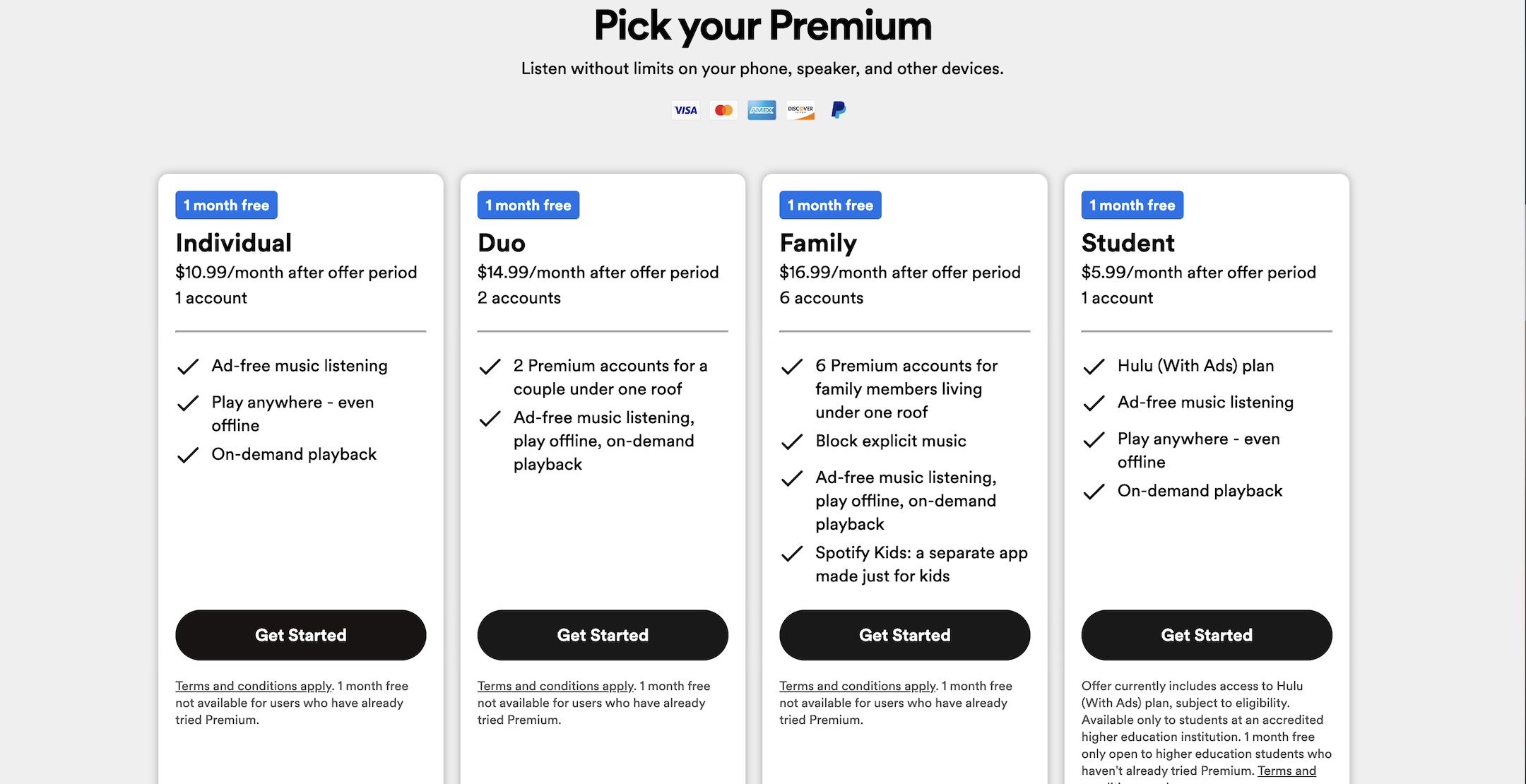
Task: Click the PayPal logo icon
Action: pos(839,110)
